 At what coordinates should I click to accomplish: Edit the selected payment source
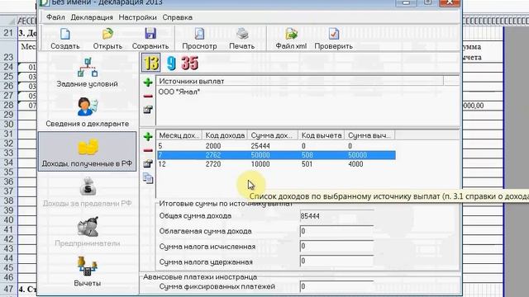148,110
